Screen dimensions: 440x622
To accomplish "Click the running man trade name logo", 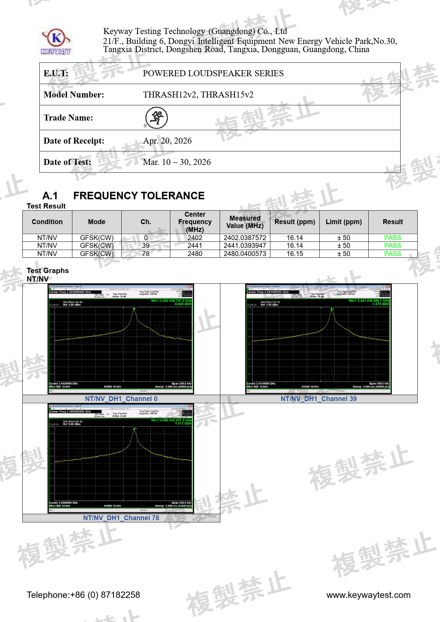I will [156, 118].
